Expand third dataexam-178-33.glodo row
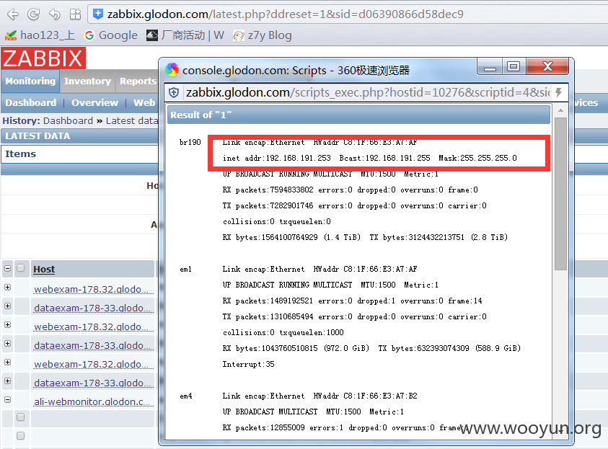608x449 pixels. [7, 381]
